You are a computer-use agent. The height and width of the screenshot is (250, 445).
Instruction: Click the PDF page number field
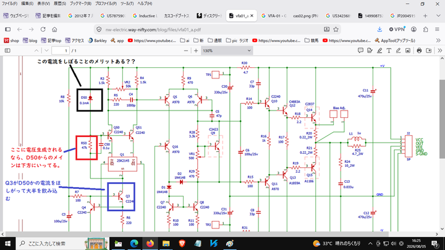click(x=61, y=51)
